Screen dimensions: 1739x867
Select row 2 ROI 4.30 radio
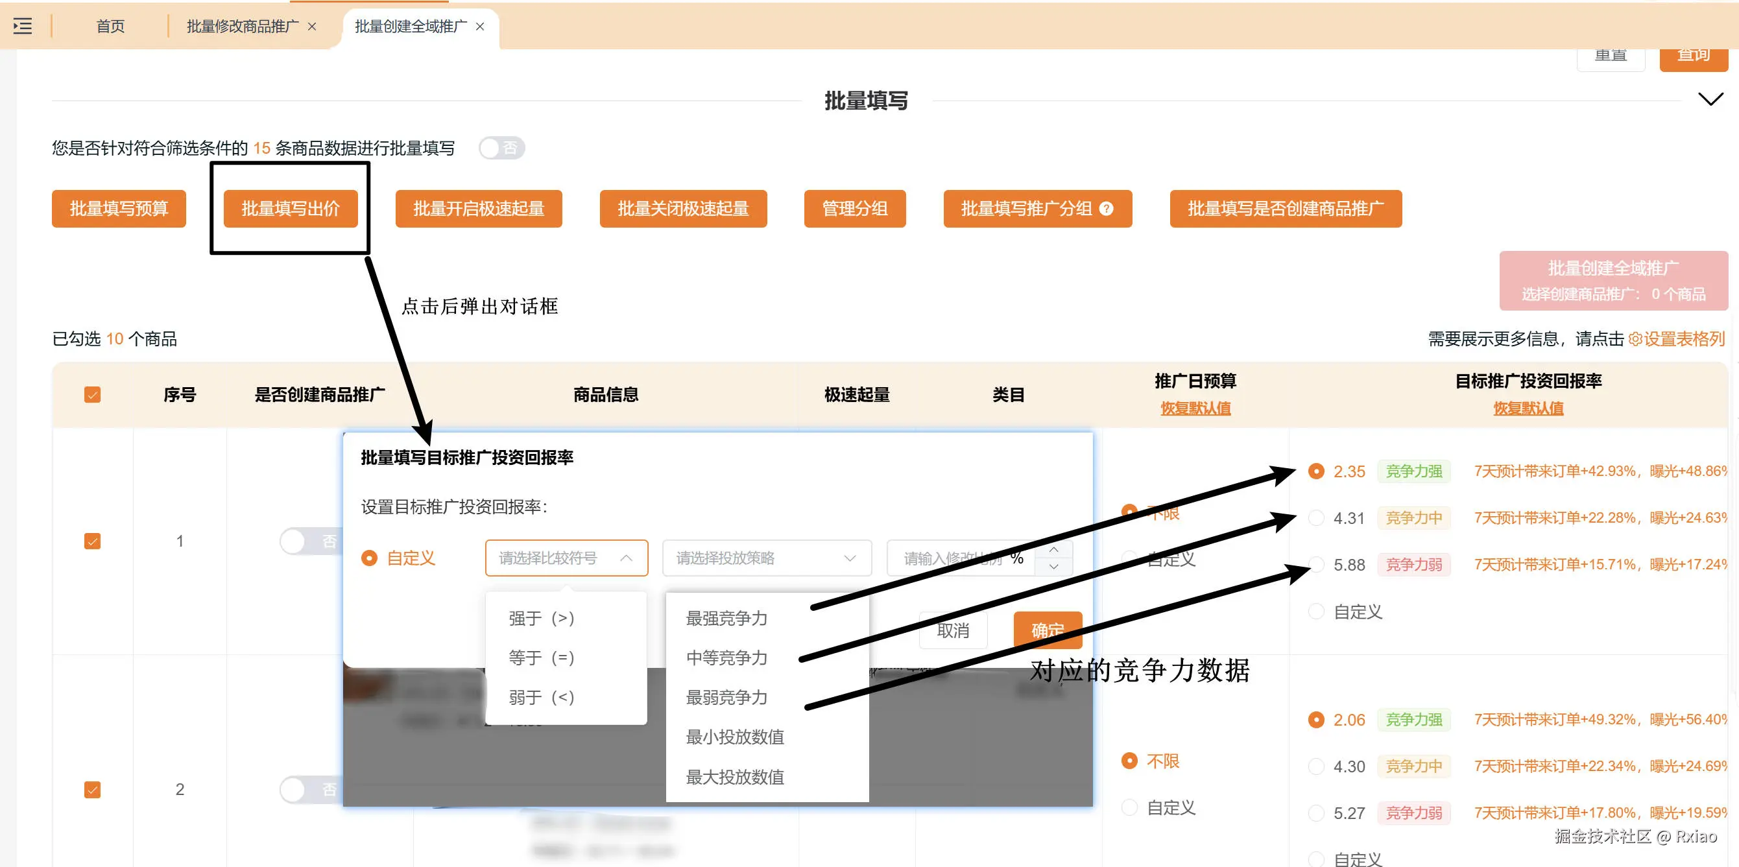(1315, 766)
